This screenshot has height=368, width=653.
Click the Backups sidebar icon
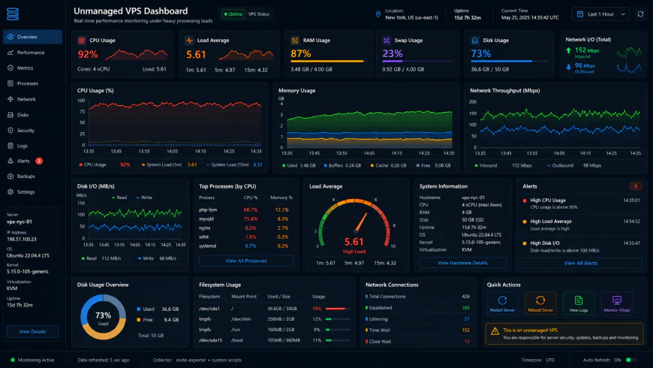click(11, 176)
